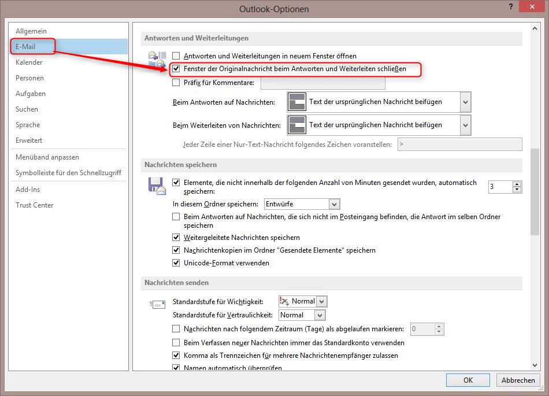Screen dimensions: 549x396
Task: Toggle saving copies in Gesendete Elemente
Action: [176, 250]
